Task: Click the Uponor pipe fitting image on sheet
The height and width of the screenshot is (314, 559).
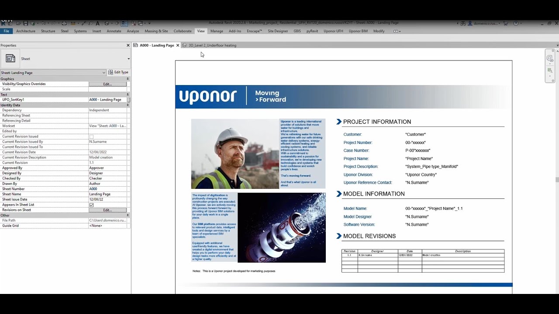Action: tap(282, 228)
